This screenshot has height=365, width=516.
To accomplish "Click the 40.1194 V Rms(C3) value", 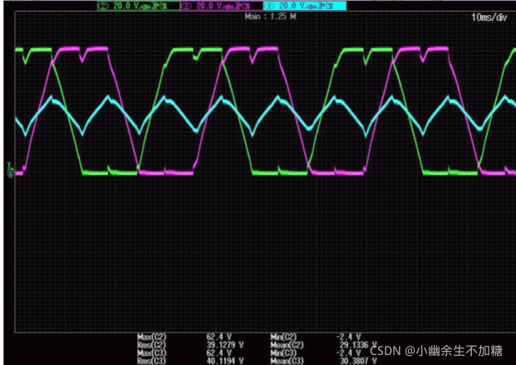I will point(225,361).
